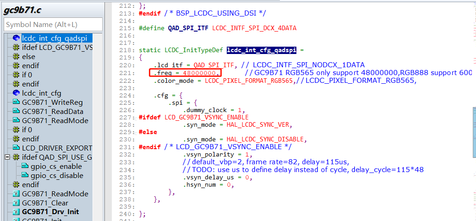Click the function icon beside gpio_cs_disable
The height and width of the screenshot is (221, 476).
pyautogui.click(x=25, y=175)
